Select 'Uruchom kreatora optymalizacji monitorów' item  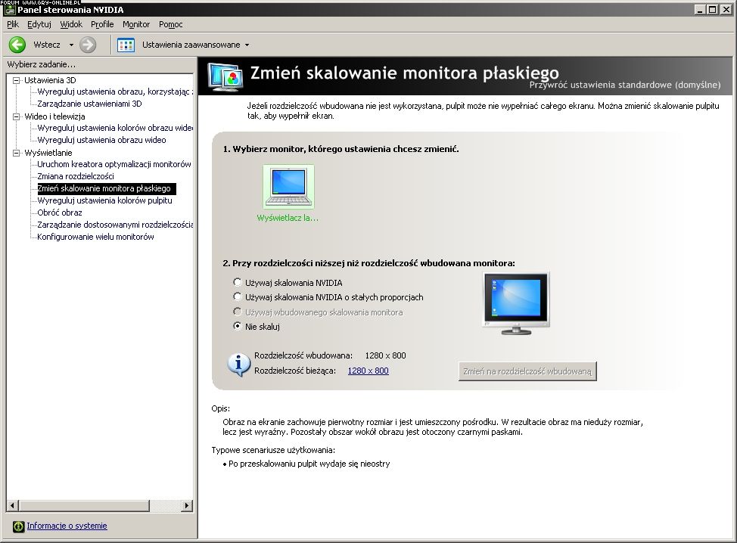114,164
